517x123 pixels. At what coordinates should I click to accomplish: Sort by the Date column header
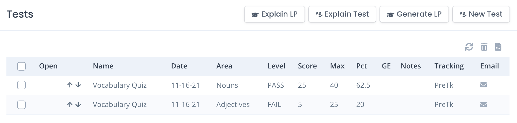click(179, 66)
